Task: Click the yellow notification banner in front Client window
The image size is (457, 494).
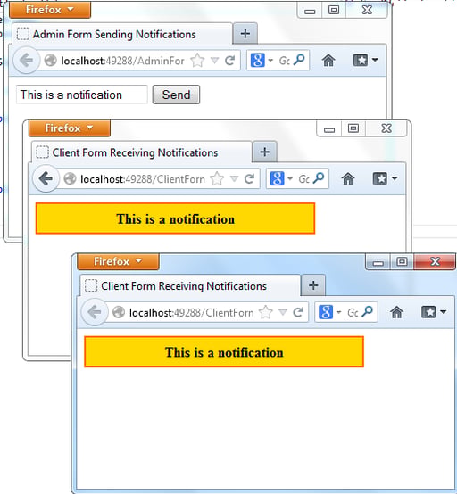Action: (x=224, y=352)
